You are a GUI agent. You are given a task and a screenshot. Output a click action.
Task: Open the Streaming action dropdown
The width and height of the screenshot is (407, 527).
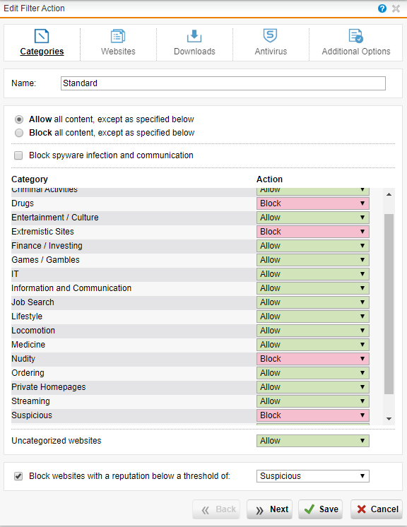click(x=313, y=401)
